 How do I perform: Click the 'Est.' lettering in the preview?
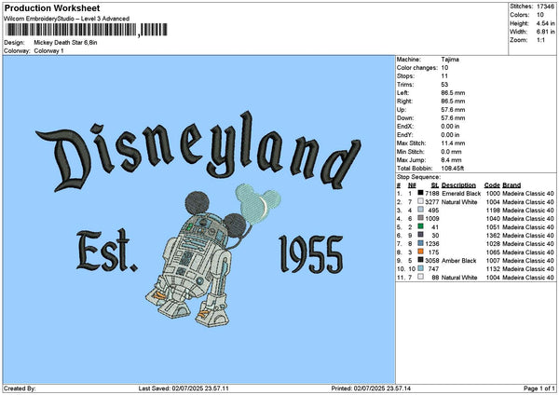click(x=106, y=251)
